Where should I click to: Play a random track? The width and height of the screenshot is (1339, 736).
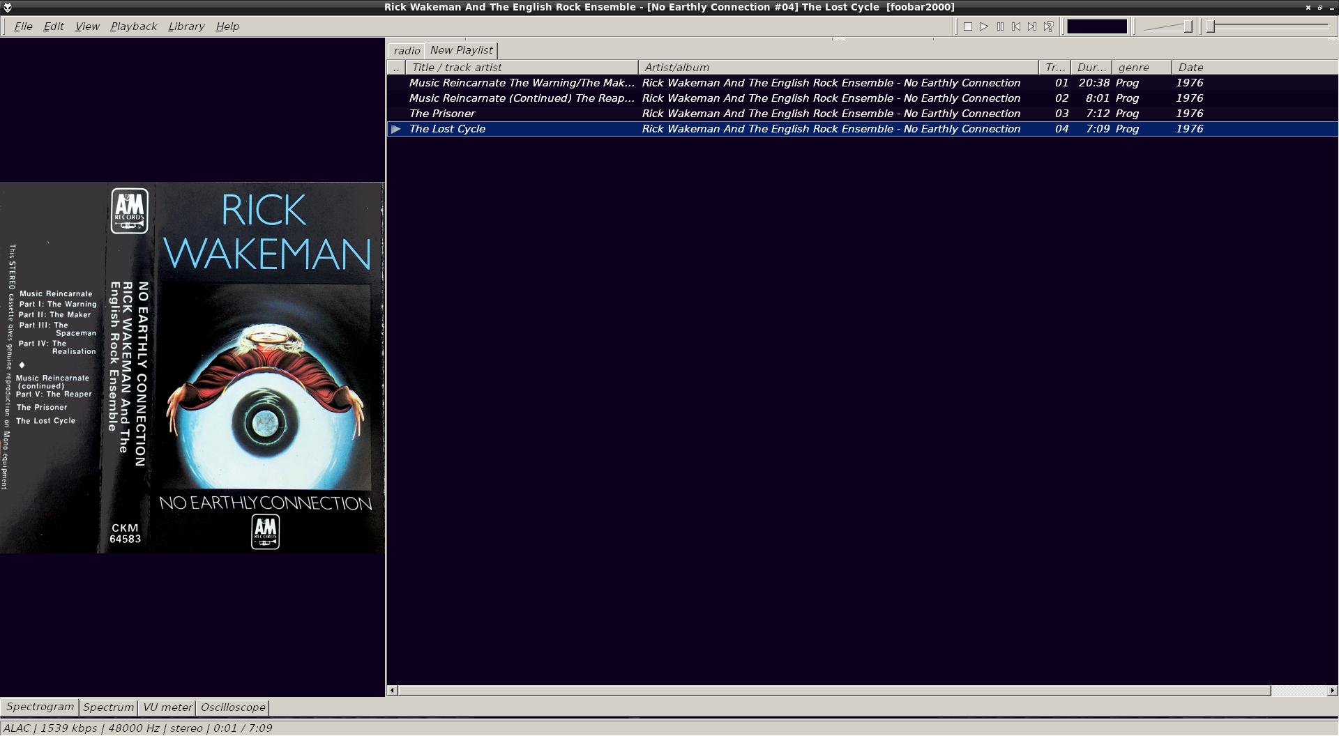click(x=1048, y=26)
